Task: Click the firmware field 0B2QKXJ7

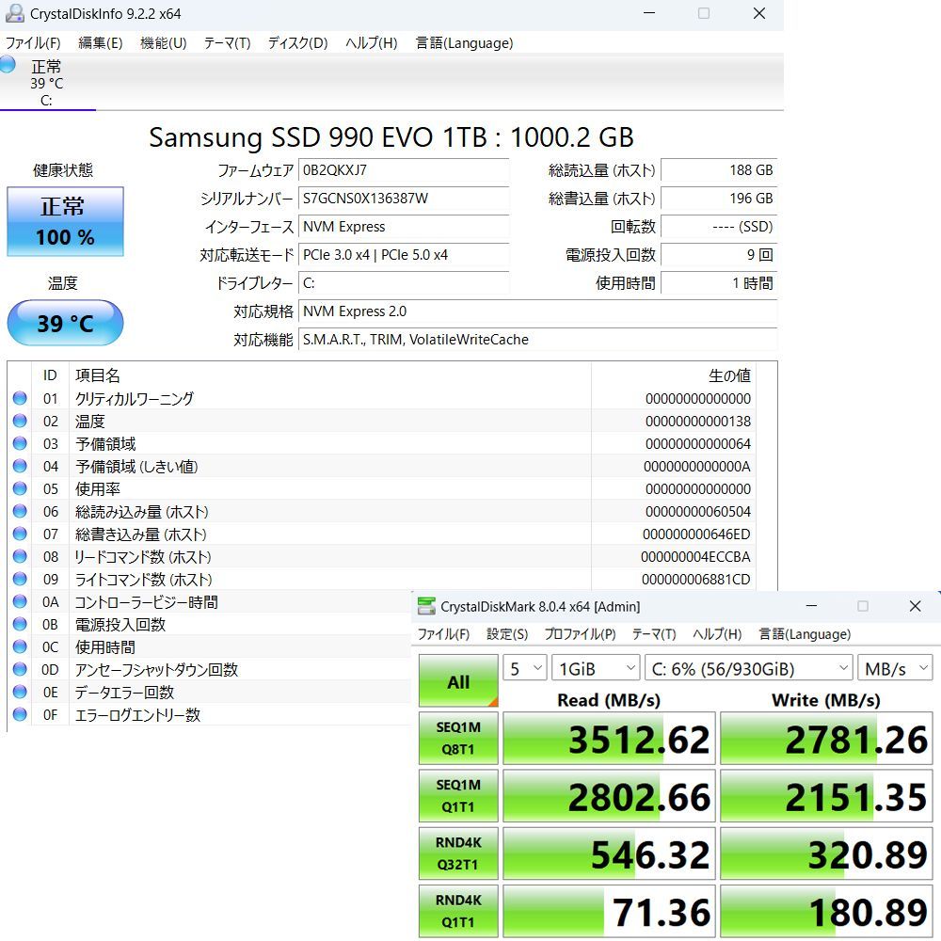Action: tap(404, 169)
